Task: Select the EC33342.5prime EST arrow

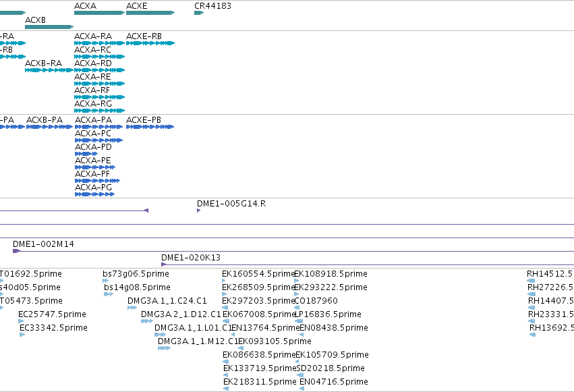Action: [22, 335]
